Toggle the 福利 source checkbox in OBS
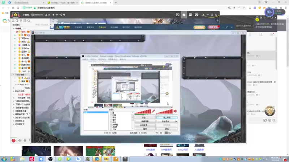 111,120
